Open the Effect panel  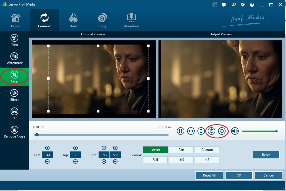[x=14, y=95]
